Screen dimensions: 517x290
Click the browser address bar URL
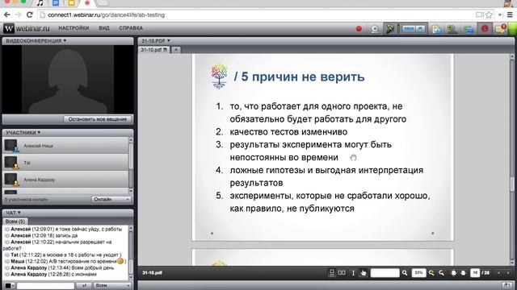tap(106, 15)
